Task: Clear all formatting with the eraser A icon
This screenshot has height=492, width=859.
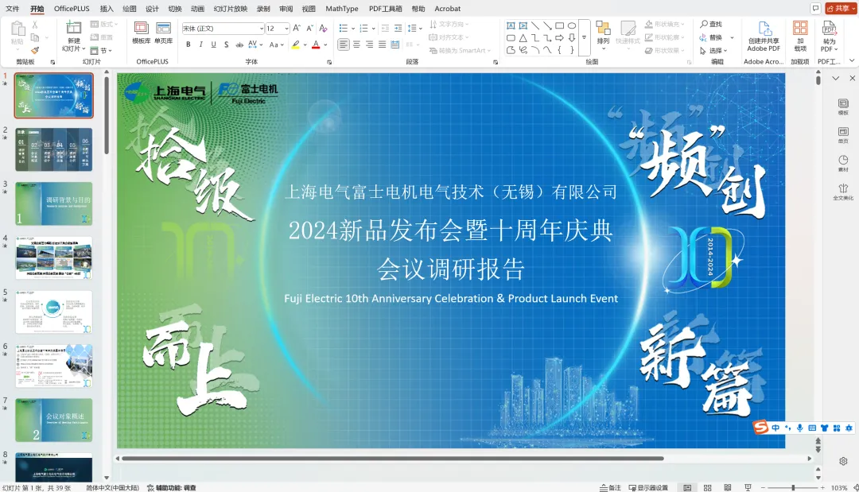Action: click(x=323, y=28)
